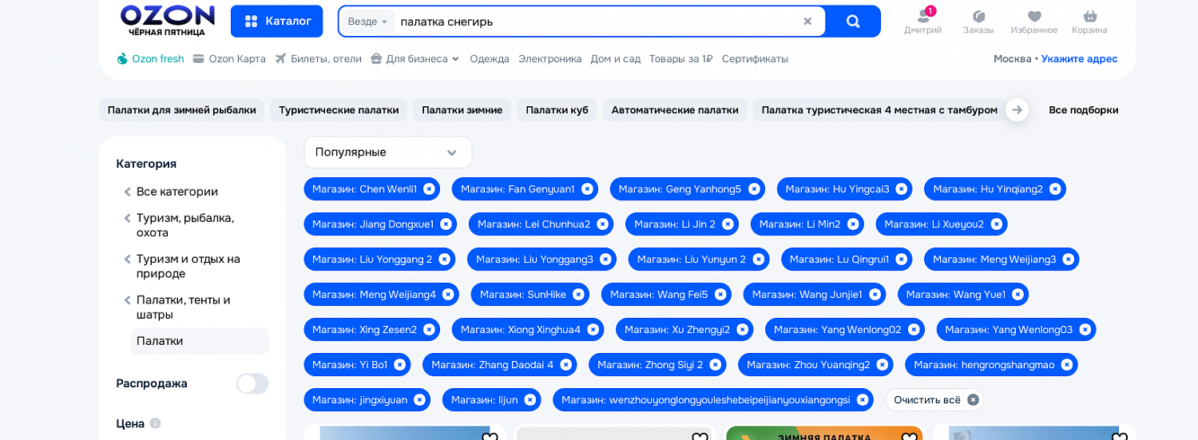1198x440 pixels.
Task: Click the info icon next to Цена
Action: pos(155,423)
